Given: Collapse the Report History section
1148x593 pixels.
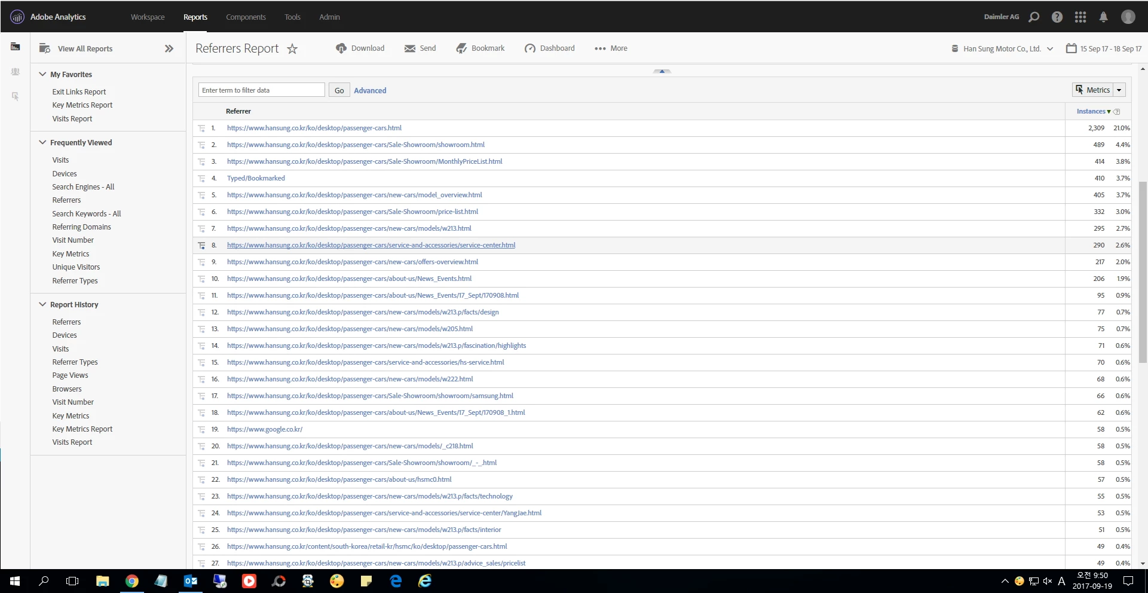Looking at the screenshot, I should point(42,304).
